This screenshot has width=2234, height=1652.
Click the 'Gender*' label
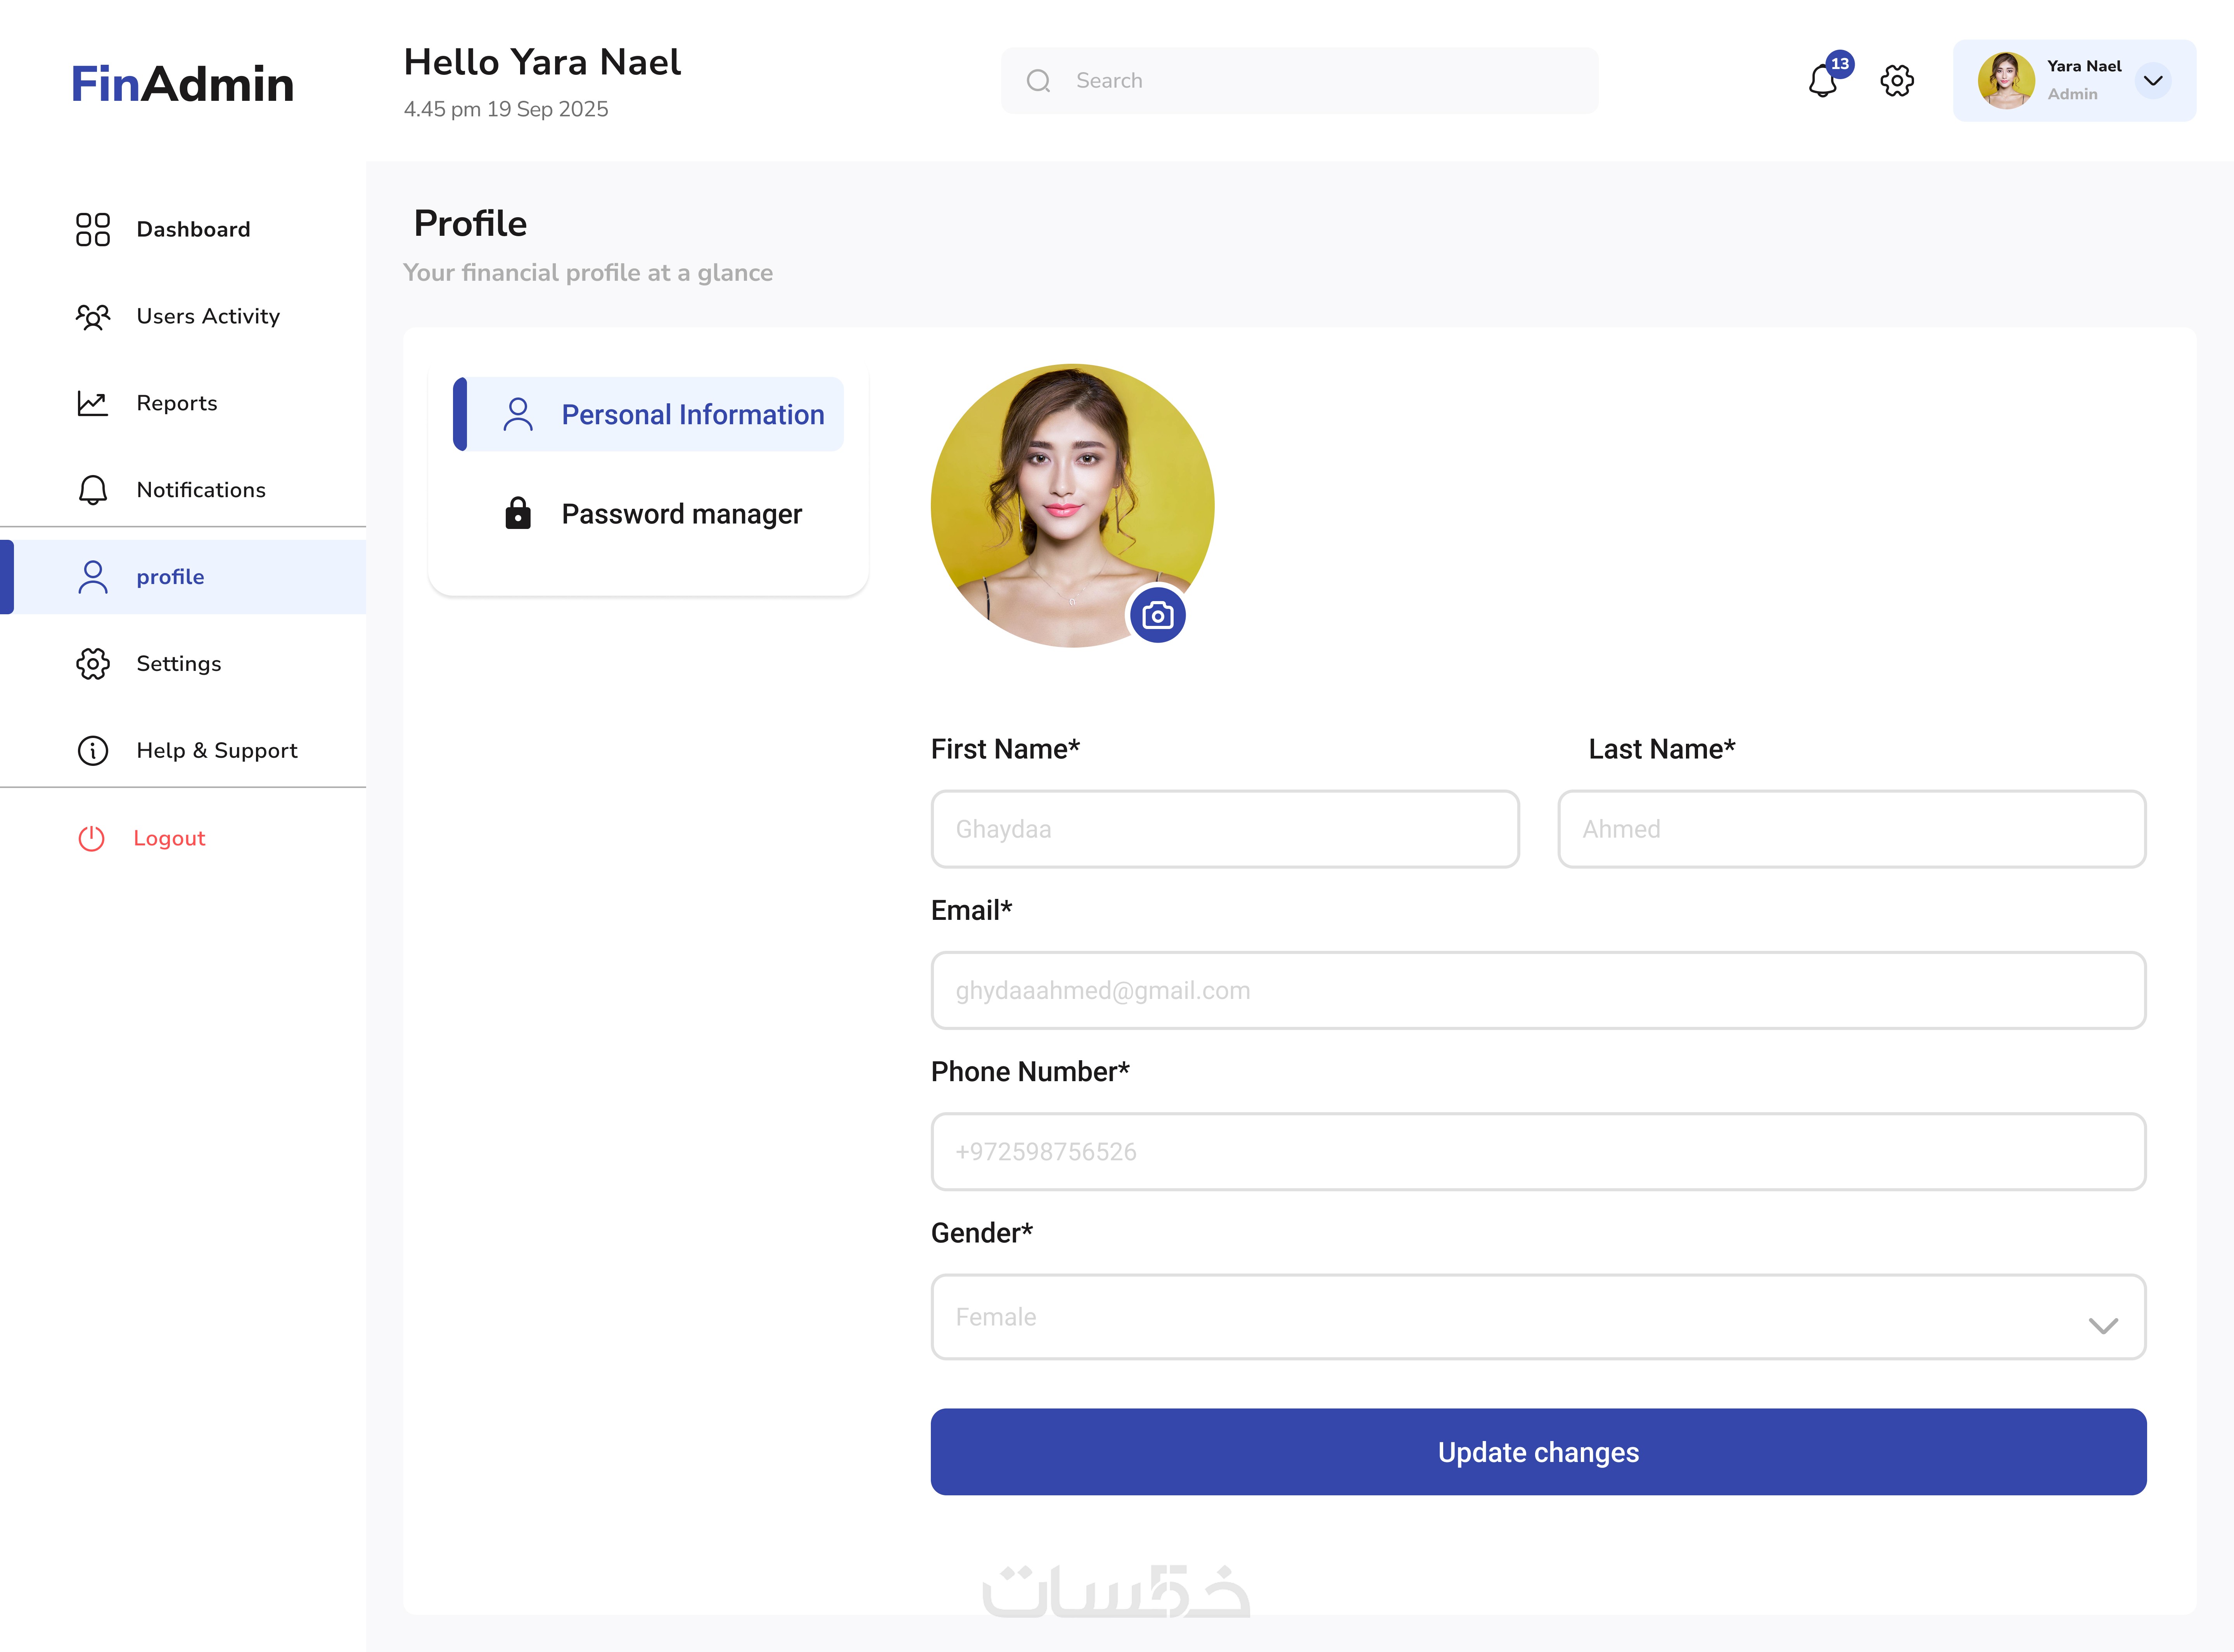pos(982,1233)
